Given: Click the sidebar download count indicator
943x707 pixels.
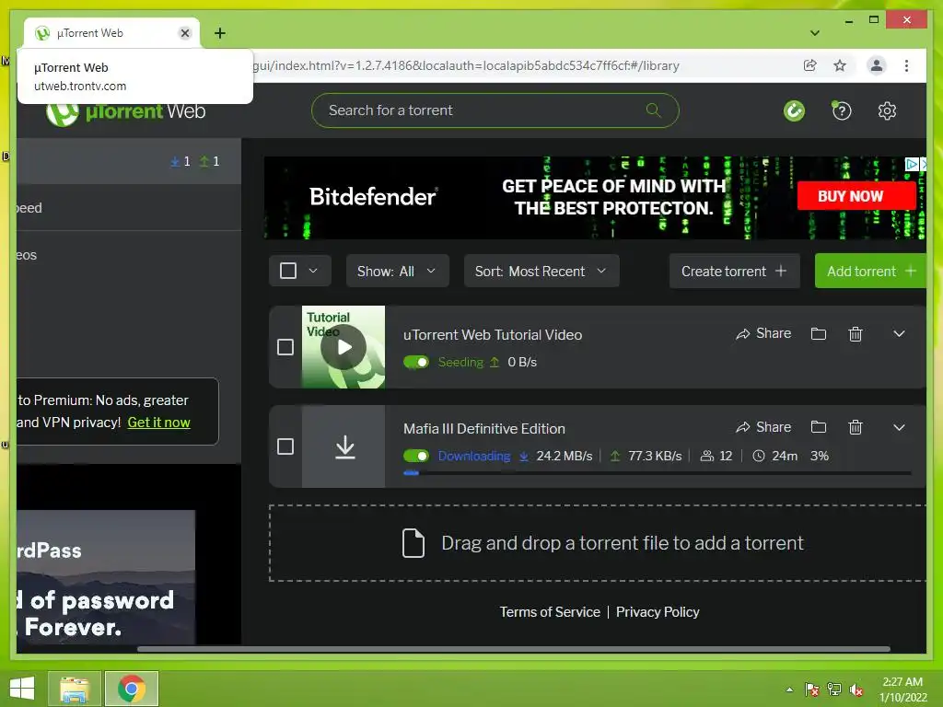Looking at the screenshot, I should pos(180,161).
